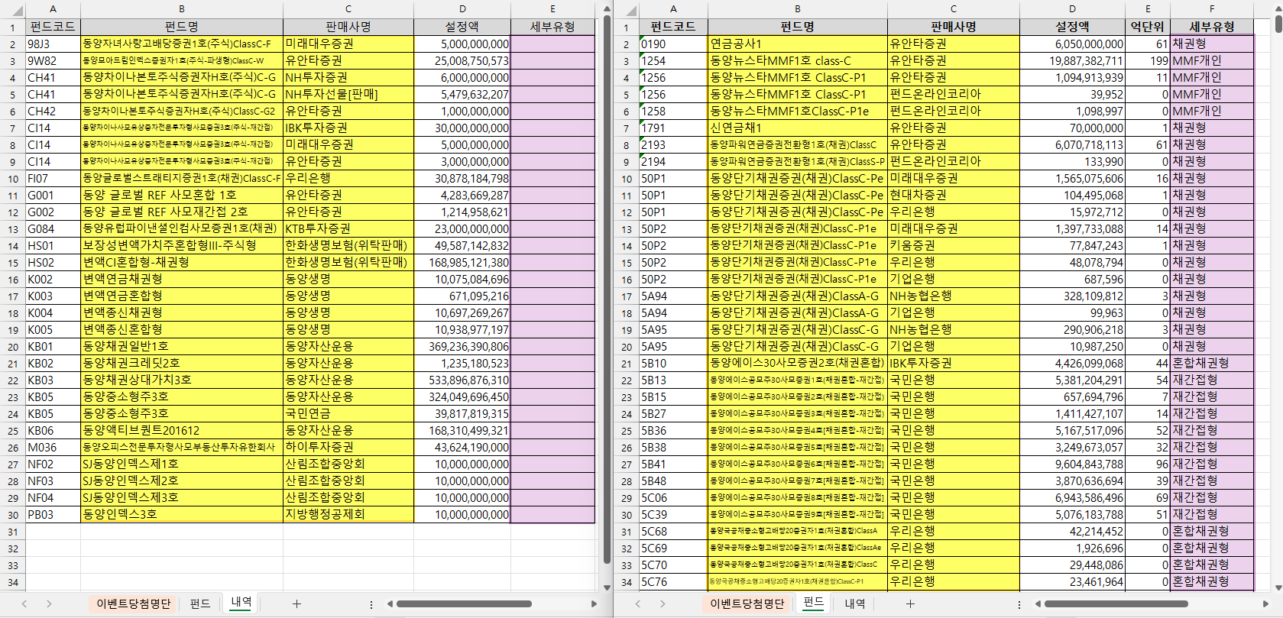Screen dimensions: 1283x618
Task: Select the empty purple cell E2 beside 98J3 row
Action: [552, 44]
